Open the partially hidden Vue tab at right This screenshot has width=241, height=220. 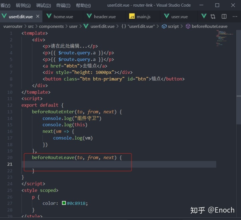tap(204, 16)
